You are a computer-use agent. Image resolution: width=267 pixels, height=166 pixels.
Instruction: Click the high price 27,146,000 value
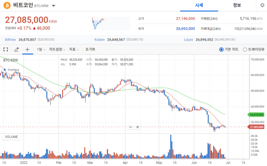[185, 18]
